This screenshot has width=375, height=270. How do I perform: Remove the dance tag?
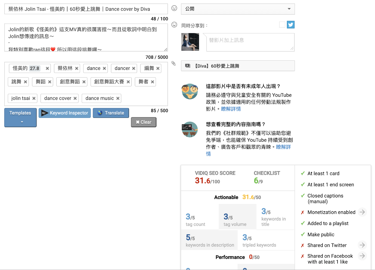tap(104, 68)
